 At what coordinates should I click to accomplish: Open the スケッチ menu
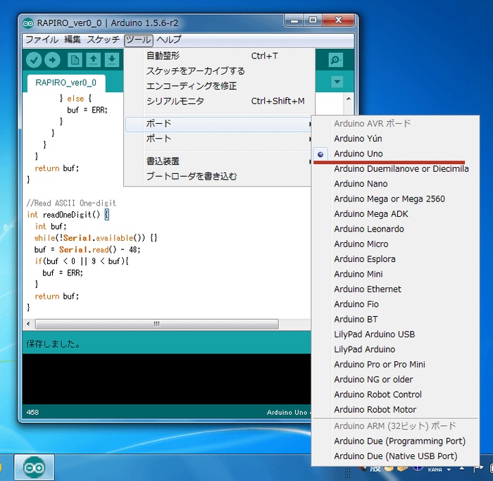click(103, 39)
